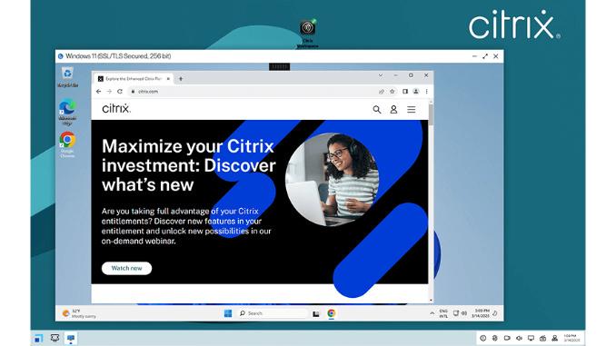The height and width of the screenshot is (346, 616).
Task: Launch Microsoft Edge from the desktop
Action: click(x=67, y=112)
